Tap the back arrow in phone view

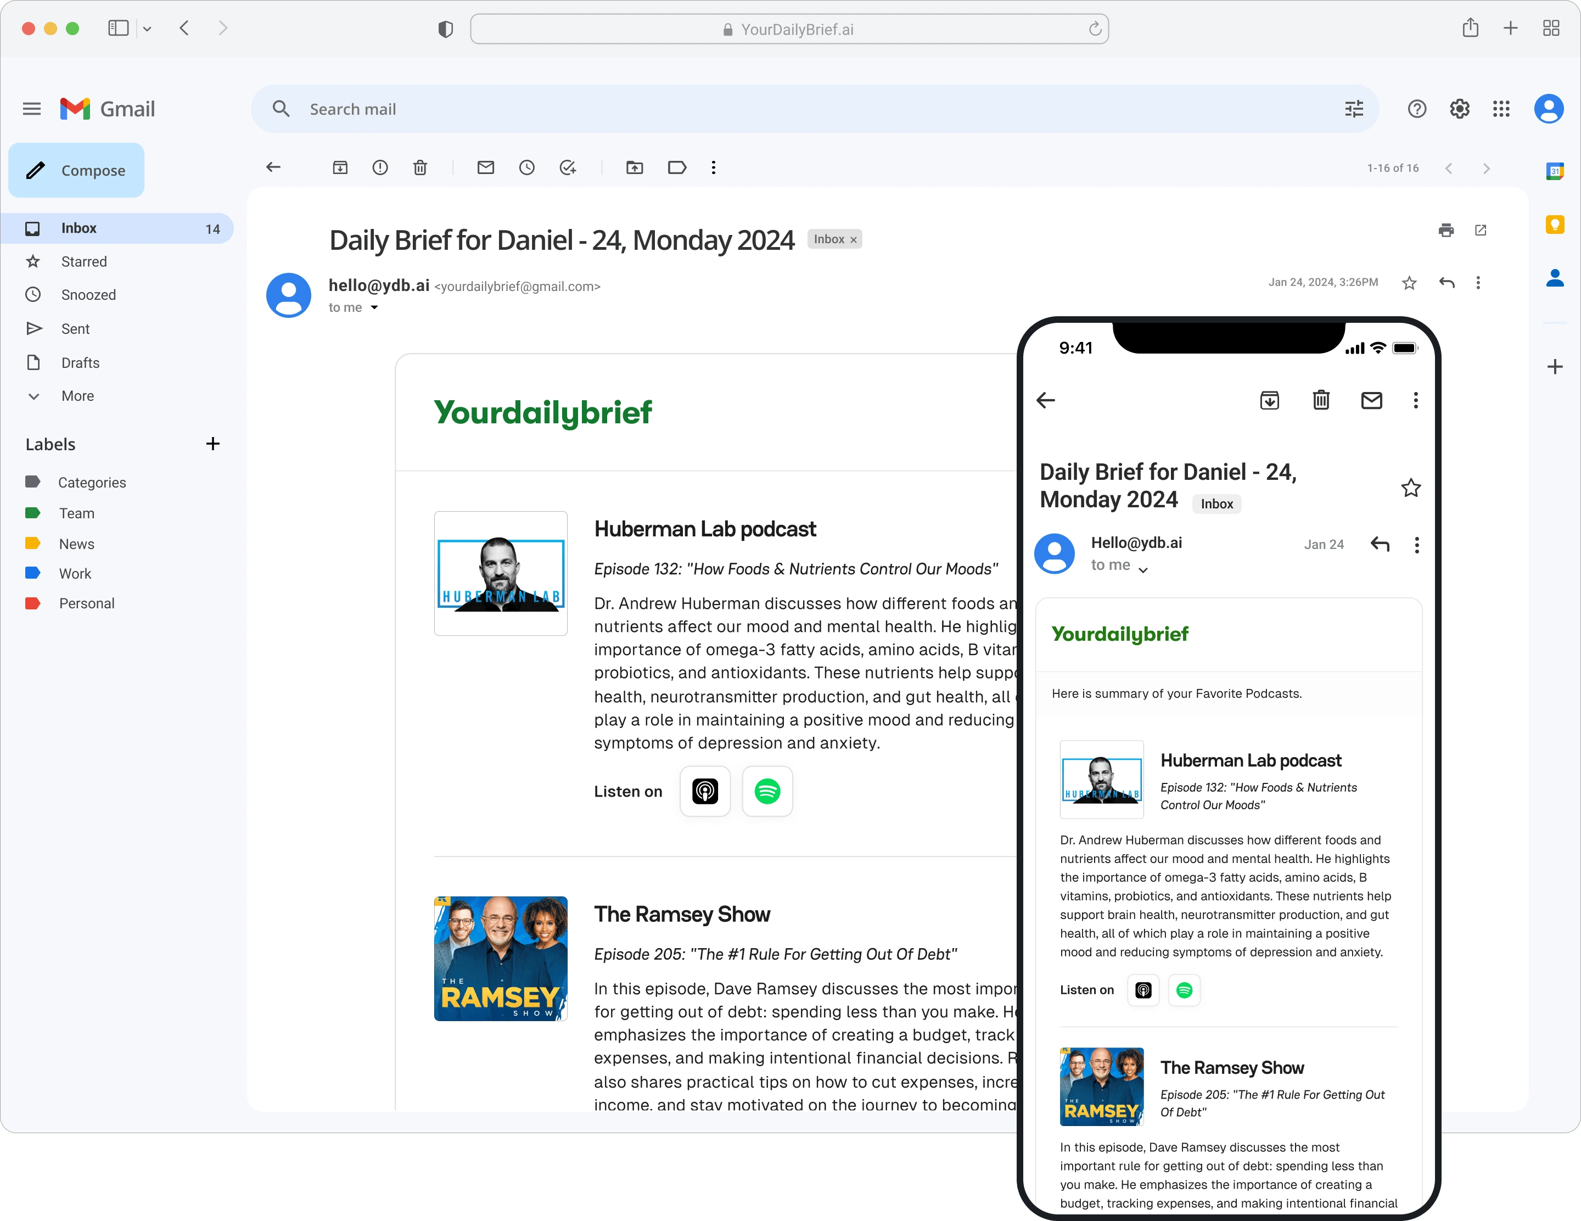tap(1046, 400)
